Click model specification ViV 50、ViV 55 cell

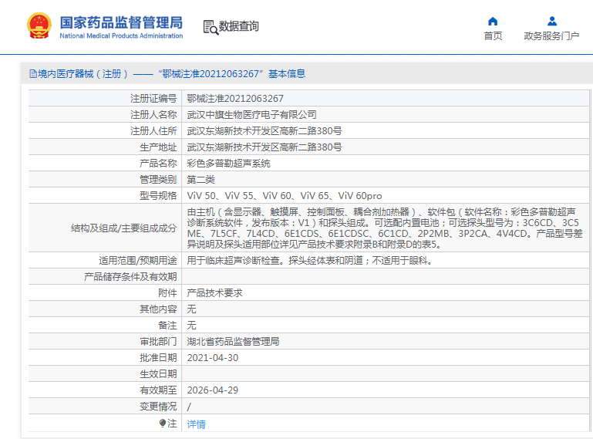(285, 195)
